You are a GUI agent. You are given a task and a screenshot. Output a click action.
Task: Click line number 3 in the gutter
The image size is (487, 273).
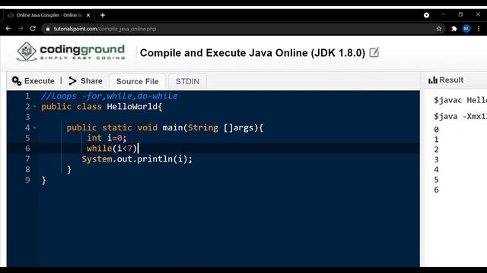point(27,117)
